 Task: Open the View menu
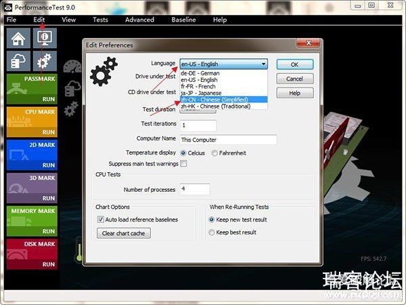tap(68, 20)
